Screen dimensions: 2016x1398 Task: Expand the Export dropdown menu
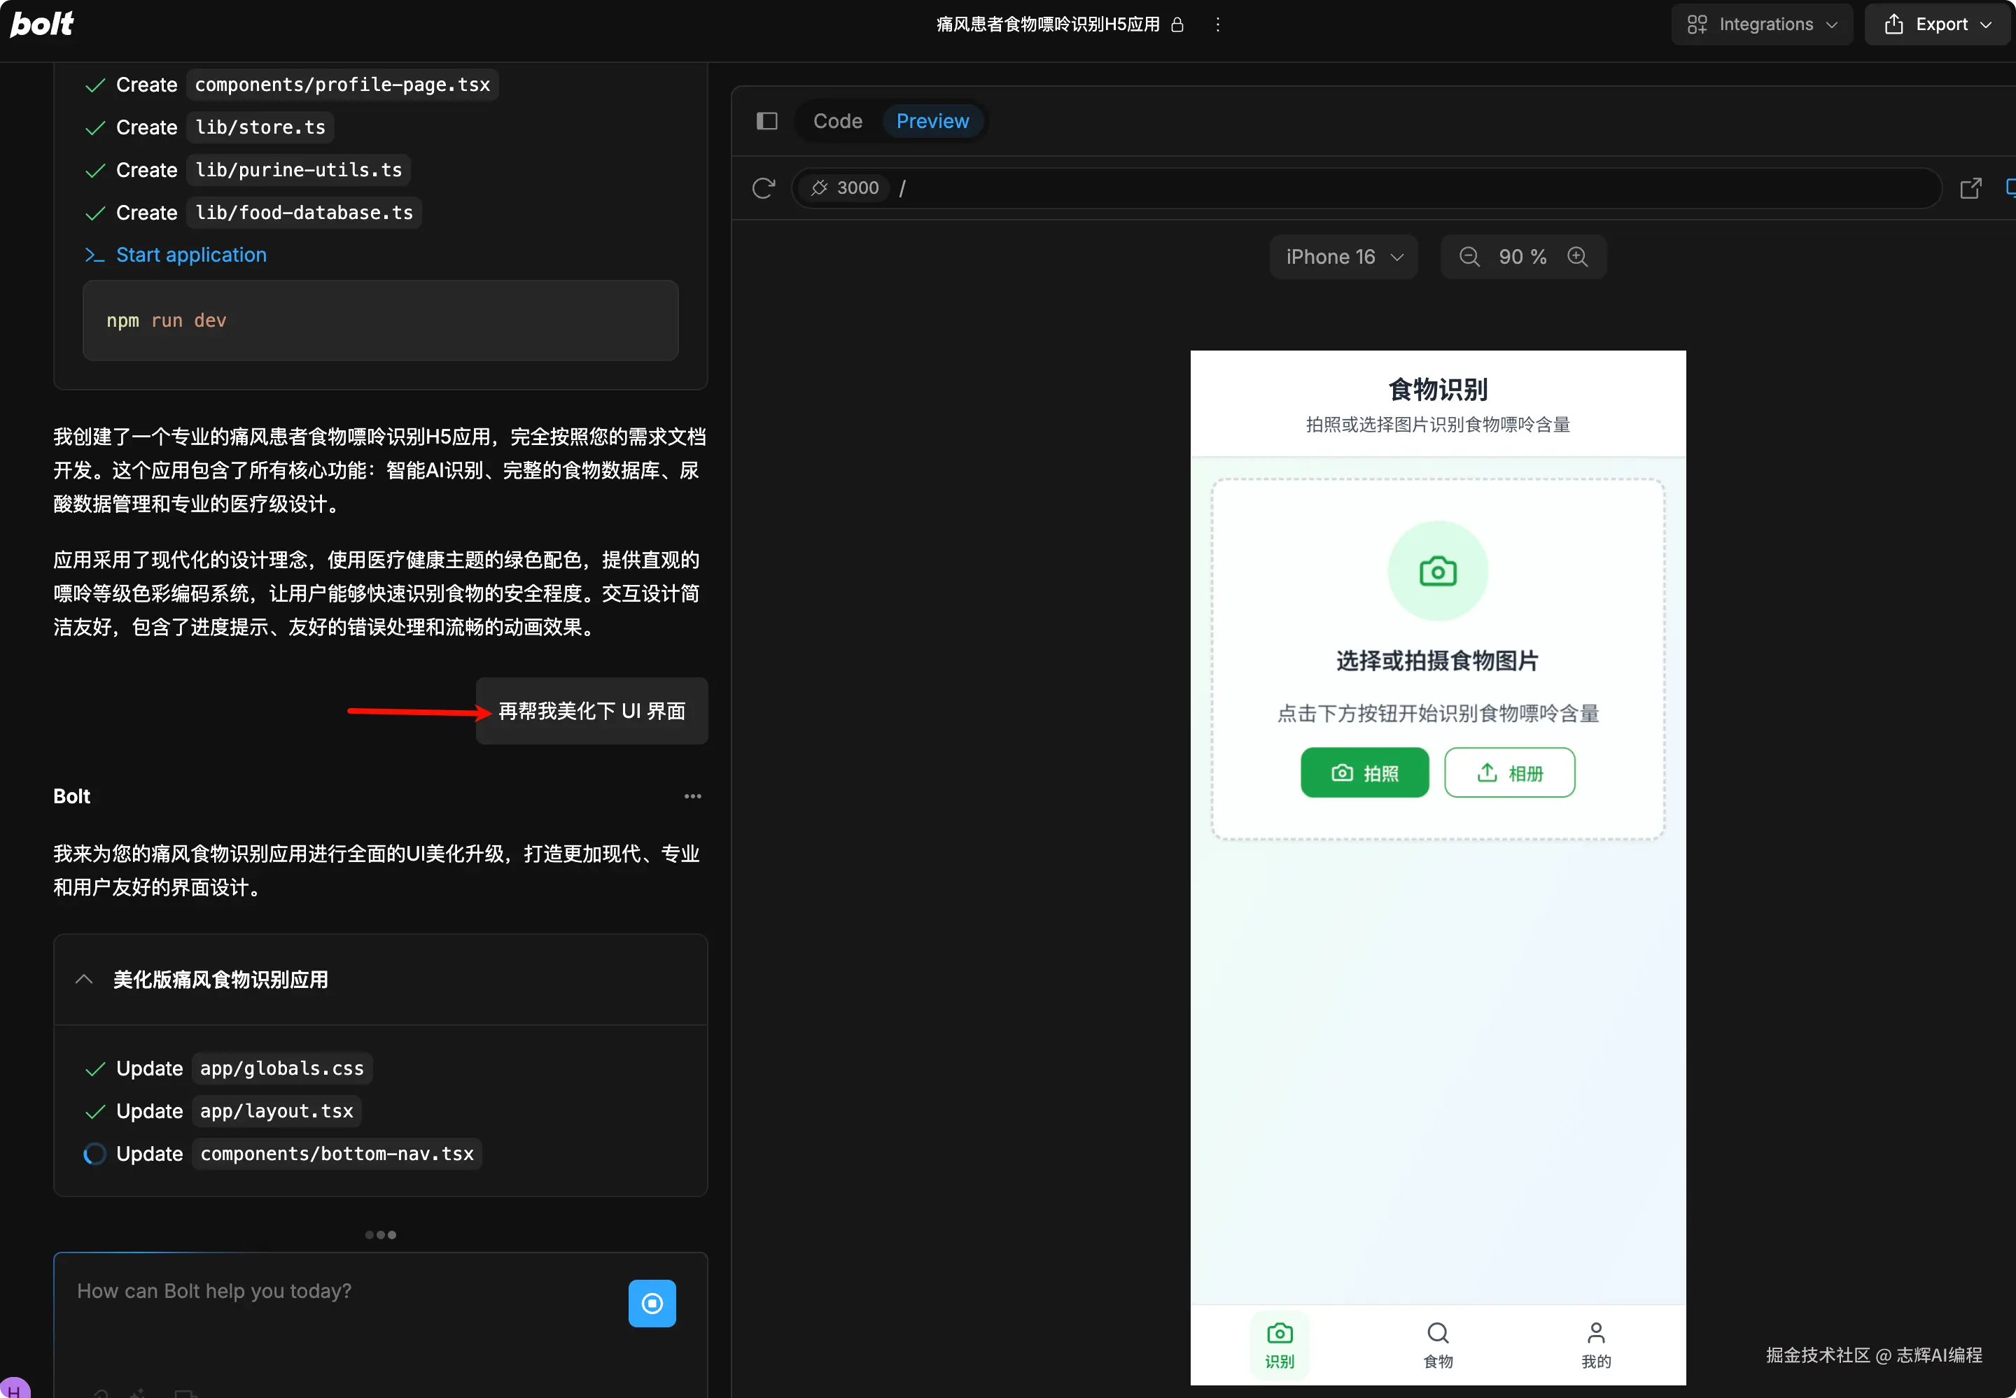click(x=1936, y=24)
